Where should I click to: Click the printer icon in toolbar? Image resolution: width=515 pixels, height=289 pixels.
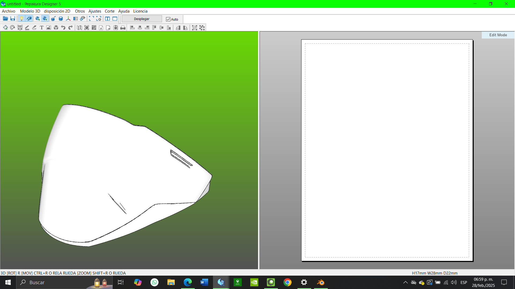123,28
